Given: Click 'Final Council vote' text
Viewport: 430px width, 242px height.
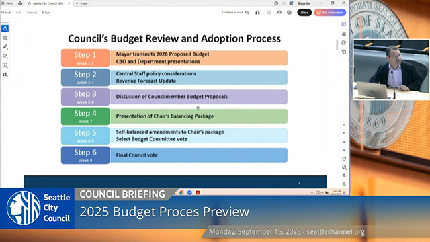Looking at the screenshot, I should tap(136, 155).
